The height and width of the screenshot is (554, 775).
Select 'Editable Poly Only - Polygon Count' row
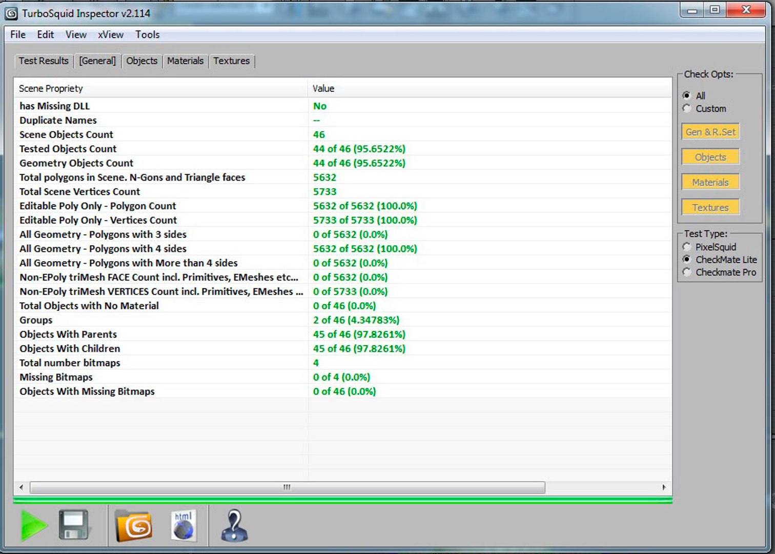(x=343, y=206)
